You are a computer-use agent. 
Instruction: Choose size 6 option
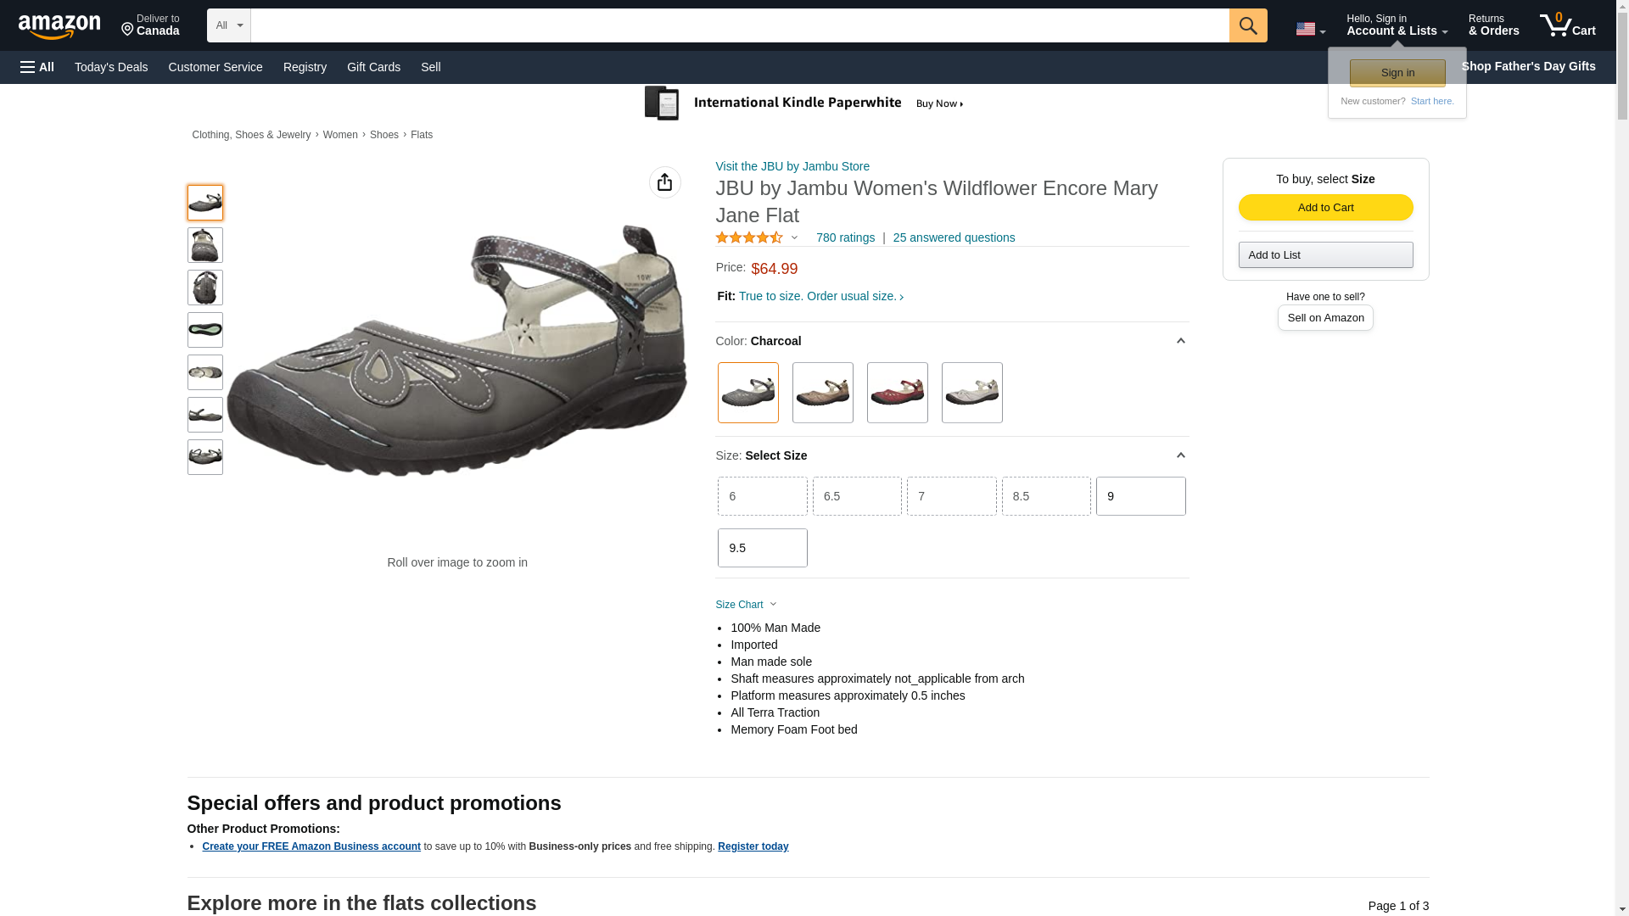pyautogui.click(x=762, y=496)
